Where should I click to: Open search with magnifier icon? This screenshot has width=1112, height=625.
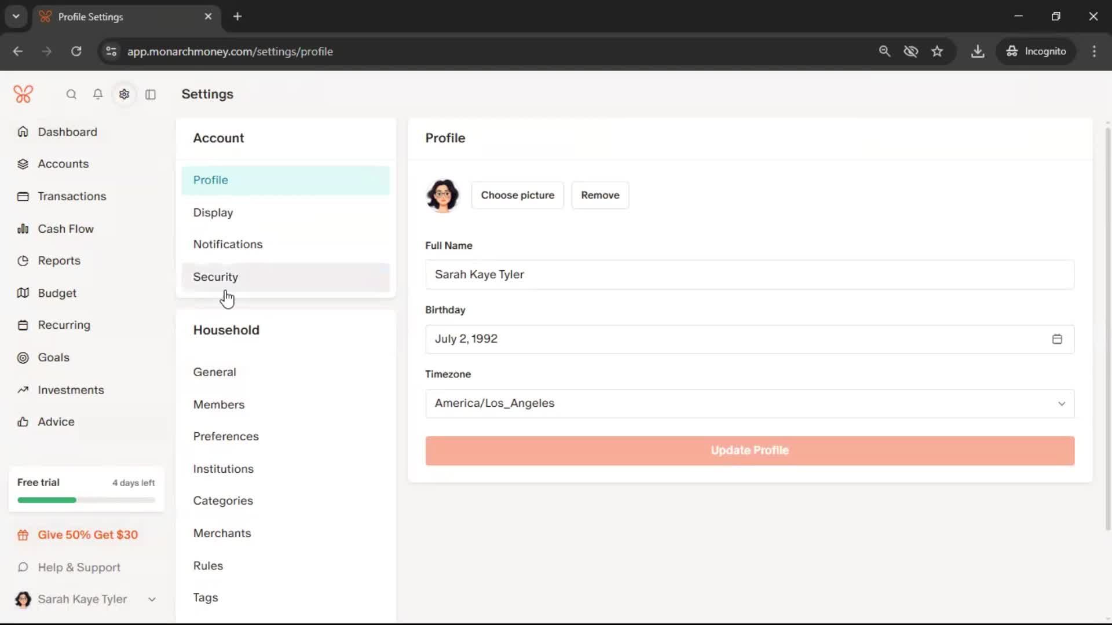pos(71,94)
